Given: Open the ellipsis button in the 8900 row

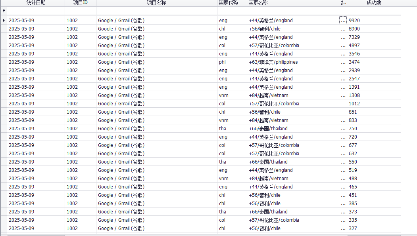Looking at the screenshot, I should 343,29.
